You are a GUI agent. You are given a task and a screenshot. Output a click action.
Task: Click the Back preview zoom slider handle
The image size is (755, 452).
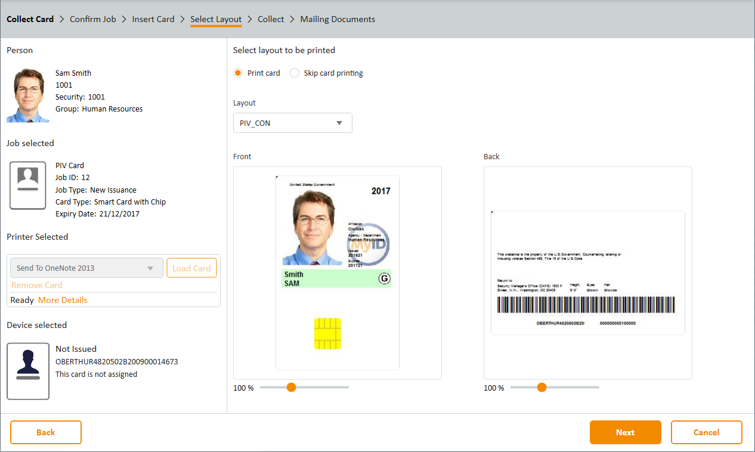pos(542,388)
